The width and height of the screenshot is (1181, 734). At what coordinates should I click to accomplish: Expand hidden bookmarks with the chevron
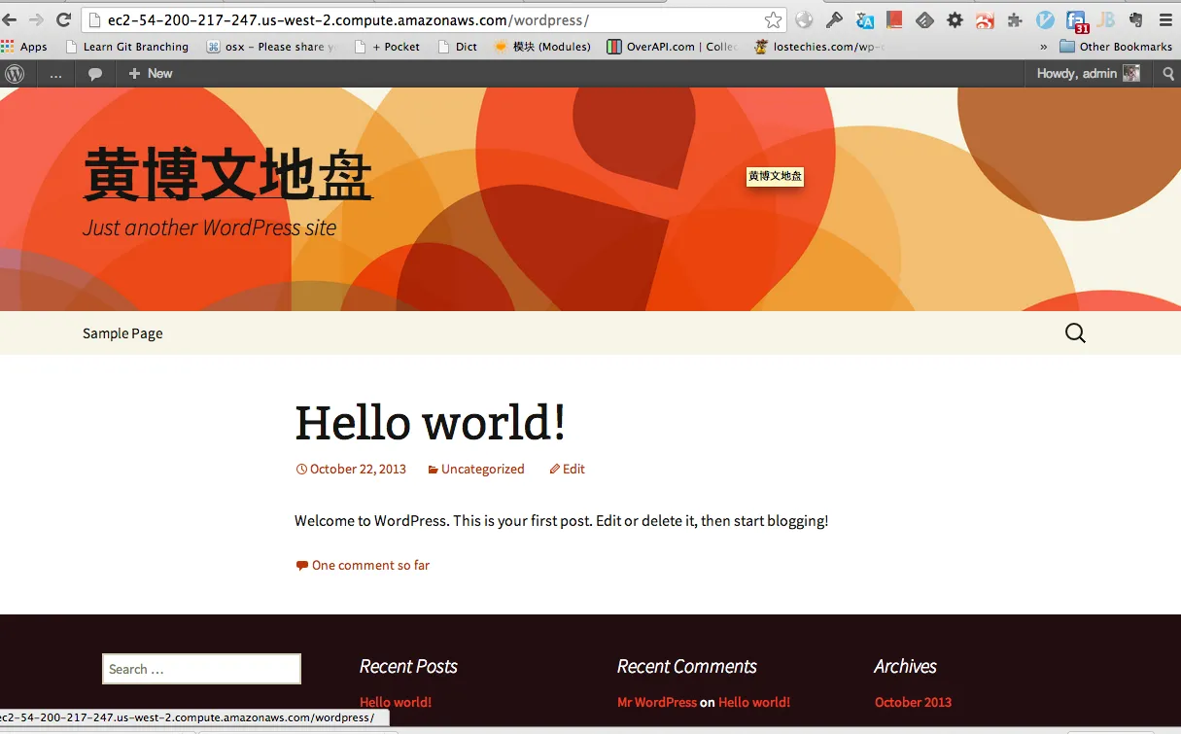point(1043,46)
